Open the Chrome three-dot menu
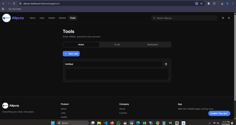The height and width of the screenshot is (125, 236). [x=233, y=4]
